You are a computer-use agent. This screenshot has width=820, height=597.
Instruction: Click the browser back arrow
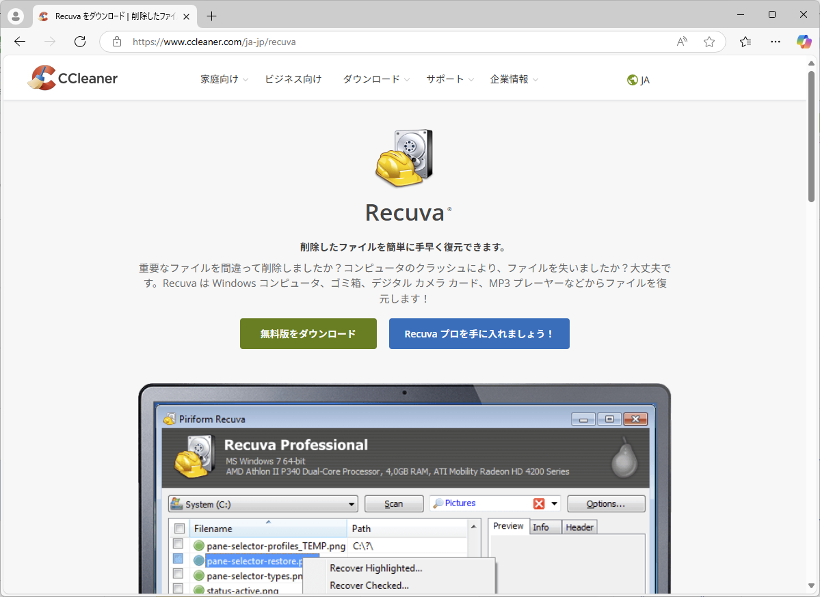pyautogui.click(x=20, y=42)
